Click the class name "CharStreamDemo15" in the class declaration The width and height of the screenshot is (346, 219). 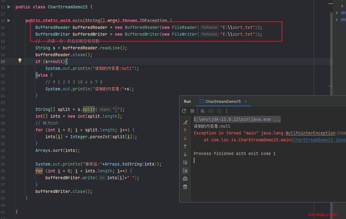click(67, 7)
